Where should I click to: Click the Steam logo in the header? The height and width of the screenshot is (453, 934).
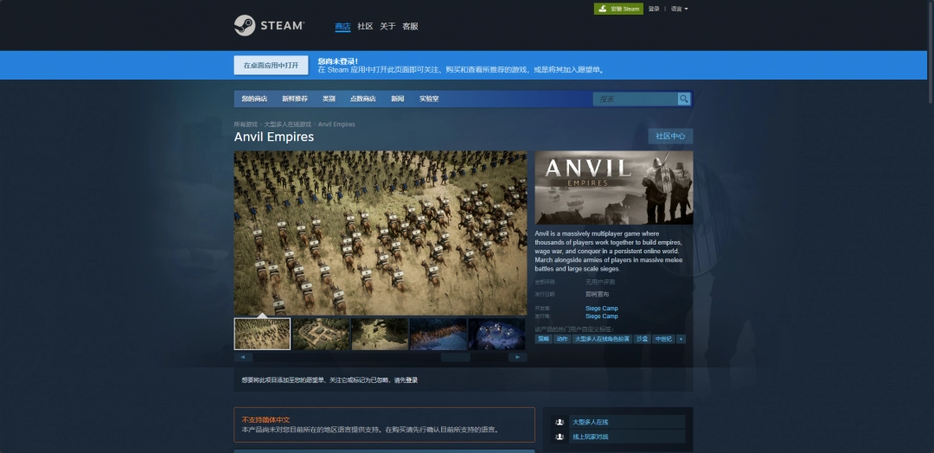(268, 26)
